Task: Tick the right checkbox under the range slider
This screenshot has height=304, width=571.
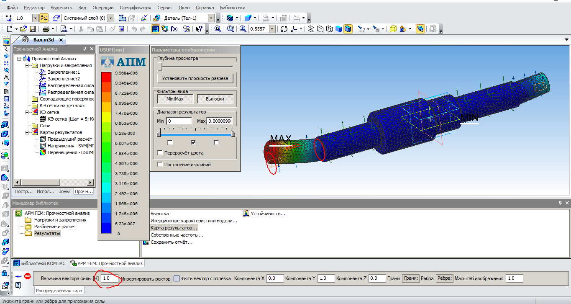Action: click(216, 142)
